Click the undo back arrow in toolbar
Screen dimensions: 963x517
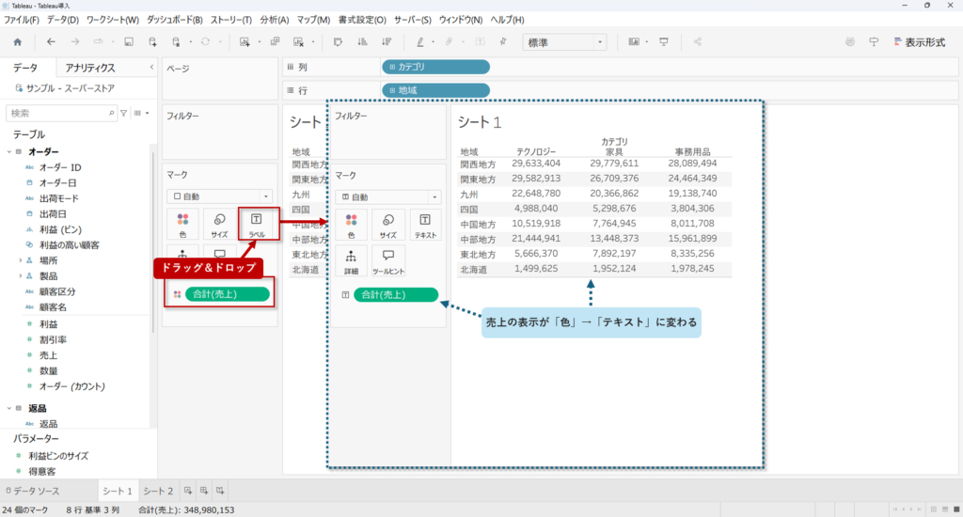pos(51,42)
